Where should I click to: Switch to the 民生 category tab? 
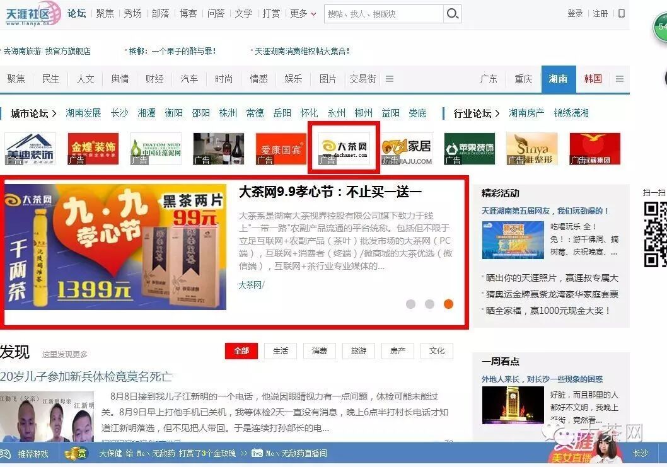50,79
